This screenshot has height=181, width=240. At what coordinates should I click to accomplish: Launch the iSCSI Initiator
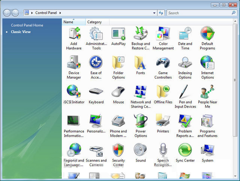pos(74,94)
